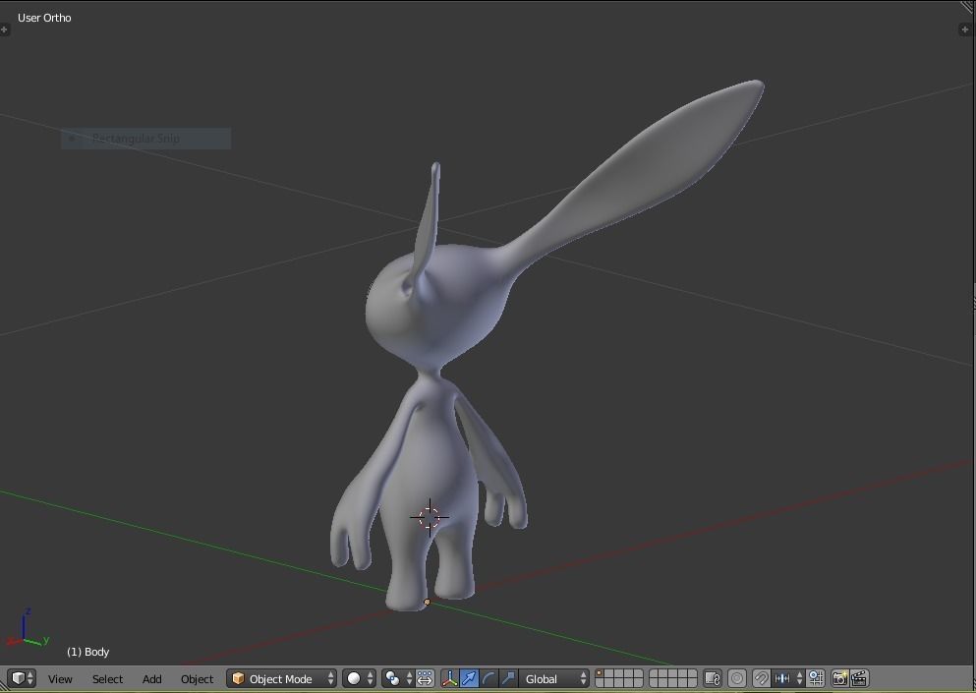
Task: Render OpenGL image with camera icon
Action: 839,678
